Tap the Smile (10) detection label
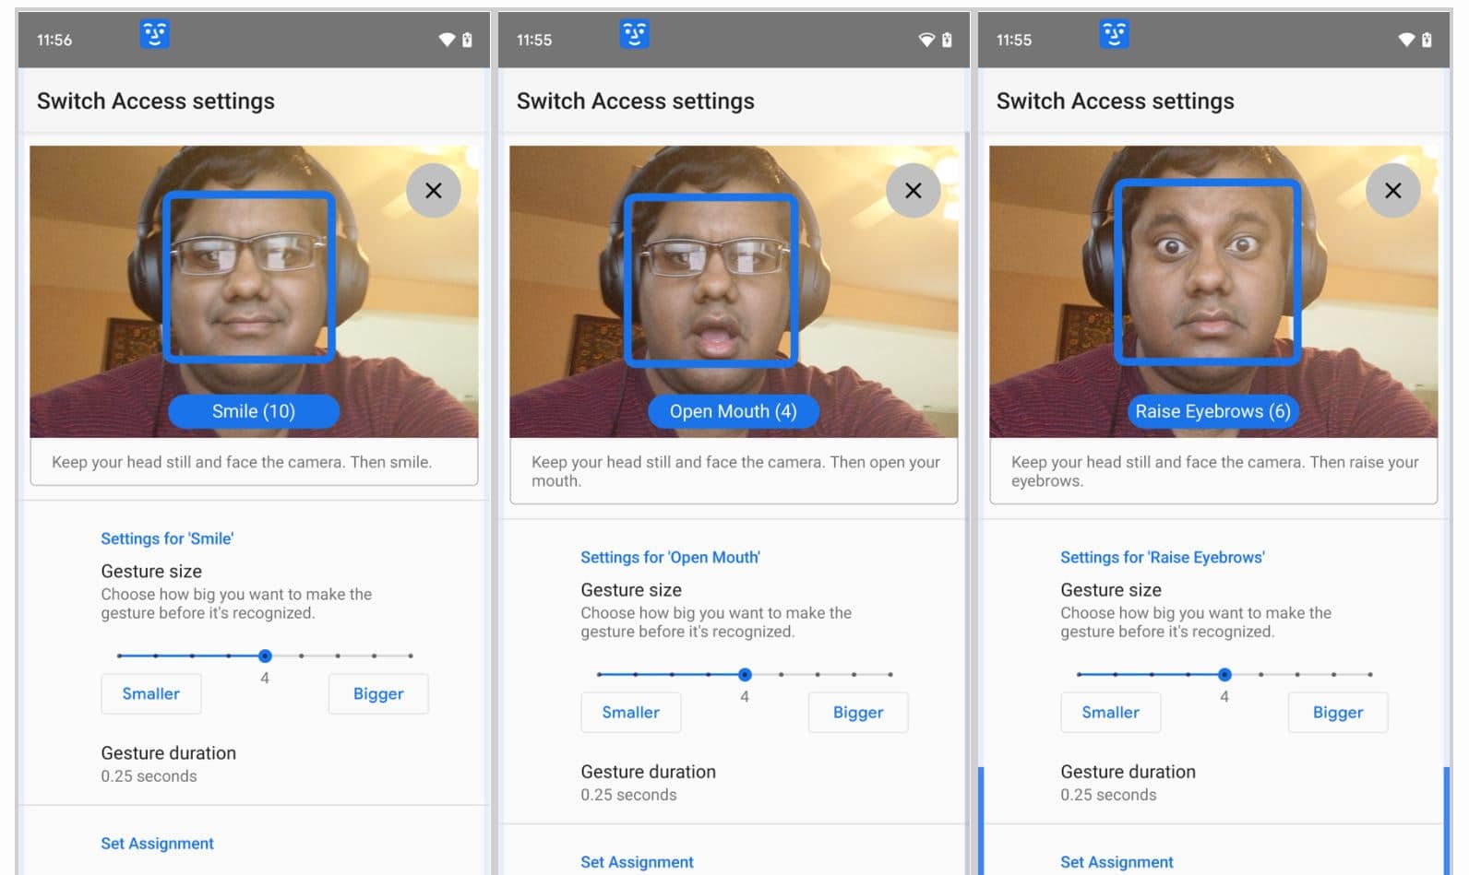This screenshot has height=875, width=1469. pos(254,411)
